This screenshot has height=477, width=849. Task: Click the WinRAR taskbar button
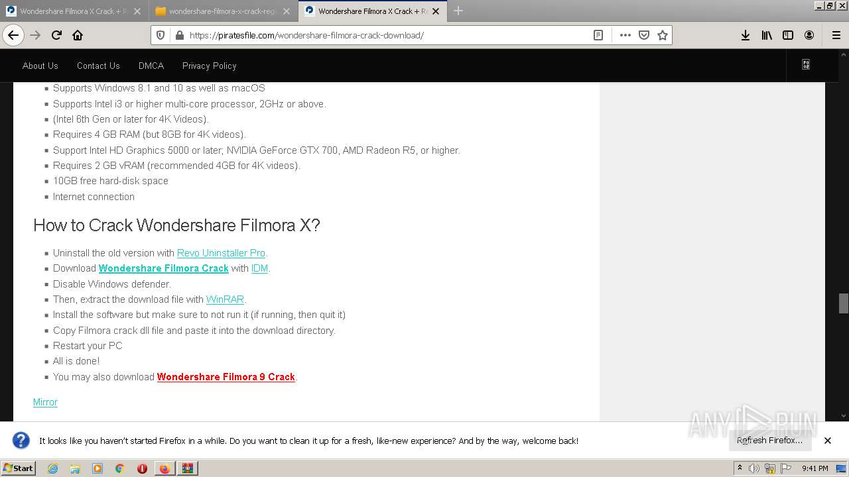tap(188, 468)
